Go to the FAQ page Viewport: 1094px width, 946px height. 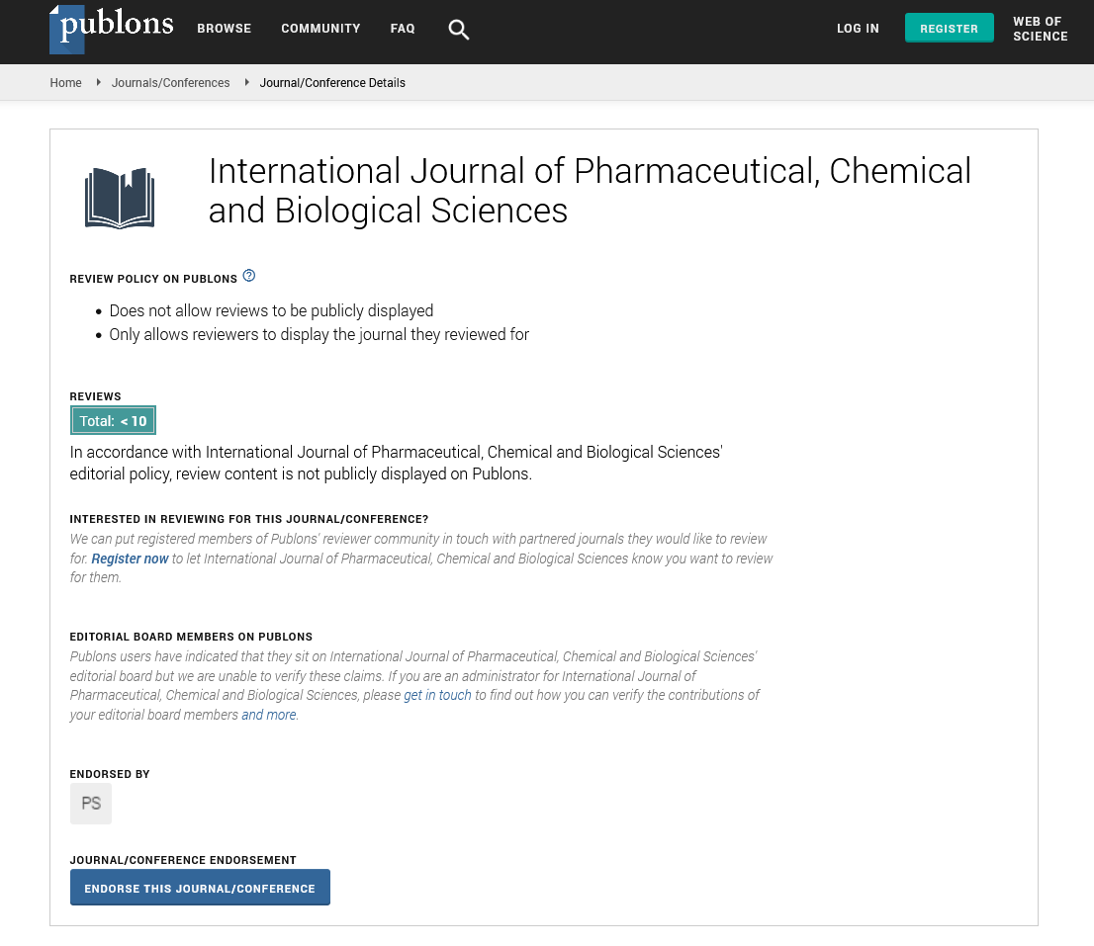pos(403,29)
